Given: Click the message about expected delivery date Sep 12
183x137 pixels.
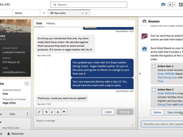Looking at the screenshot, I should coord(102,83).
